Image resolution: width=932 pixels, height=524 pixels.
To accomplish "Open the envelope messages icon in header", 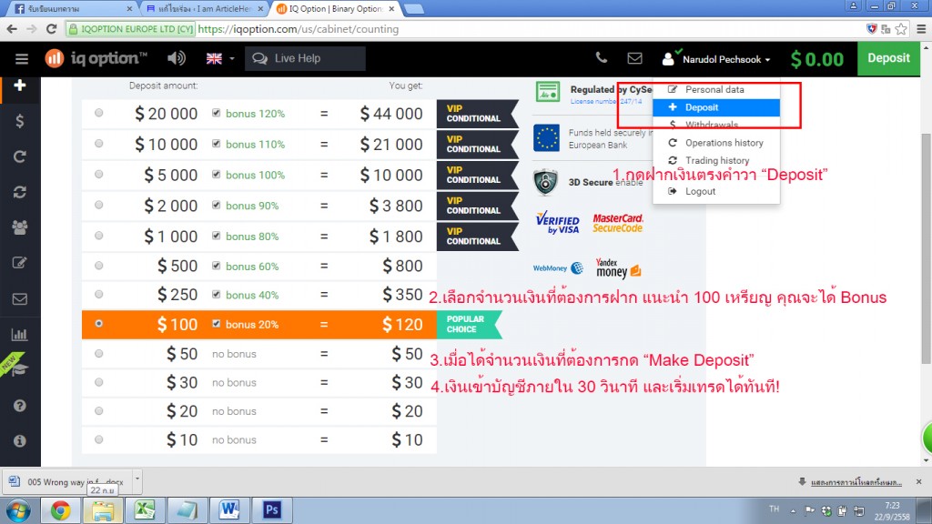I will (x=634, y=58).
